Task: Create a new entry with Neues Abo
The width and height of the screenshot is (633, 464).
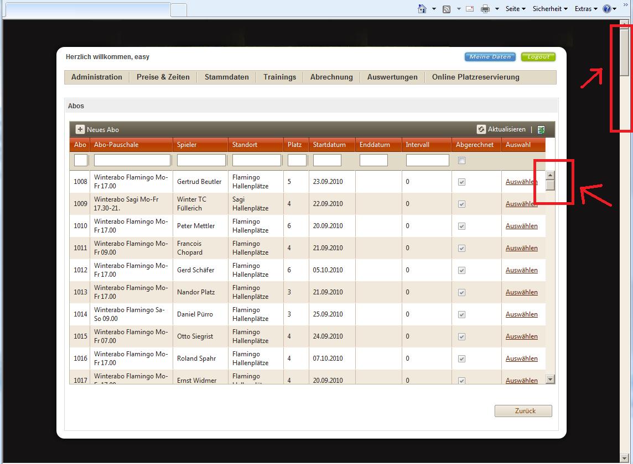Action: click(102, 129)
